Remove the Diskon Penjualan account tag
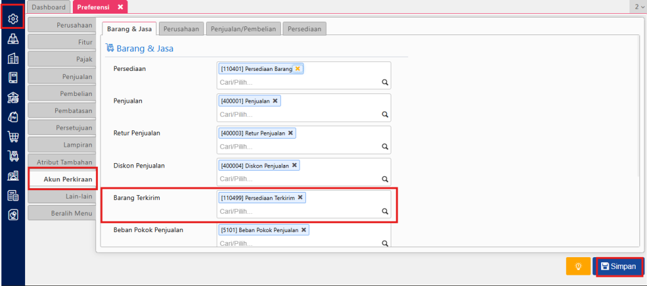 pyautogui.click(x=294, y=166)
